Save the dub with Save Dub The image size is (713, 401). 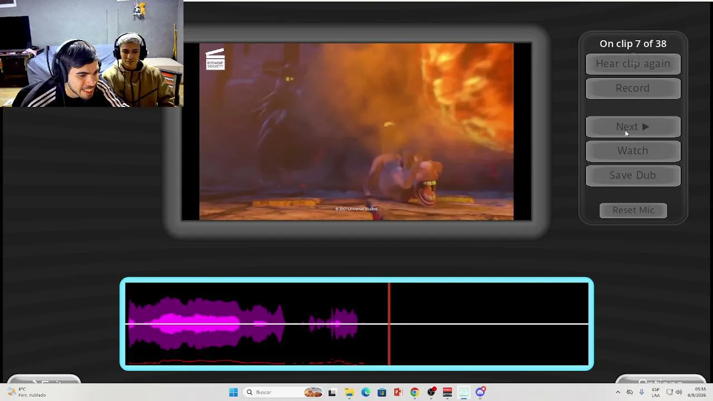point(633,175)
